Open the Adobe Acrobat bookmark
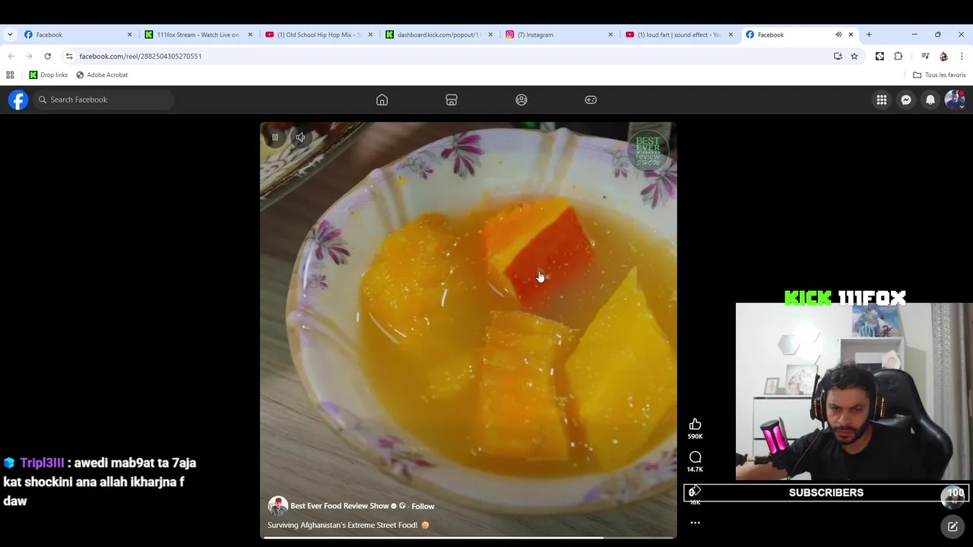 point(102,74)
